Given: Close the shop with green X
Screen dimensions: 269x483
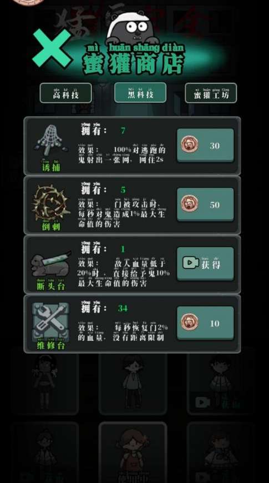Looking at the screenshot, I should 52,48.
